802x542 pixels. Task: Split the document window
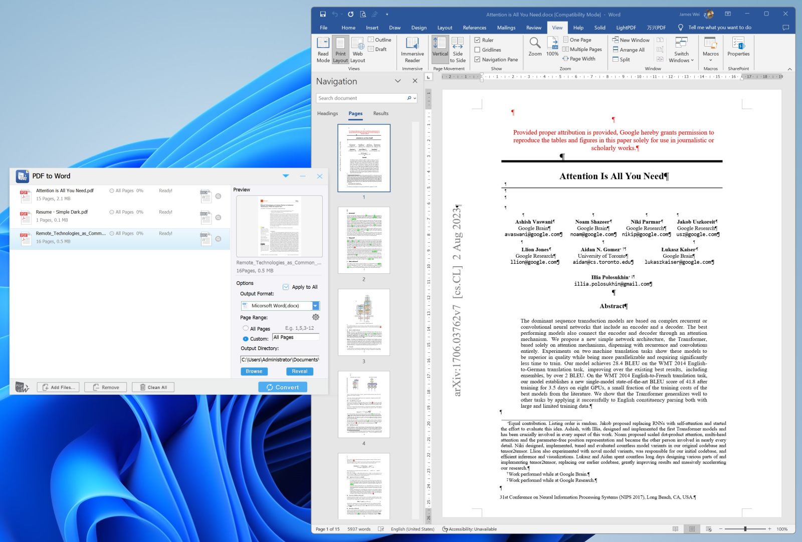click(x=621, y=59)
